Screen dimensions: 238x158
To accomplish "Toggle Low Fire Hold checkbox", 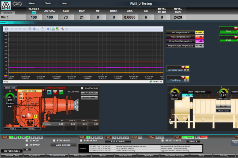I will tap(82, 88).
